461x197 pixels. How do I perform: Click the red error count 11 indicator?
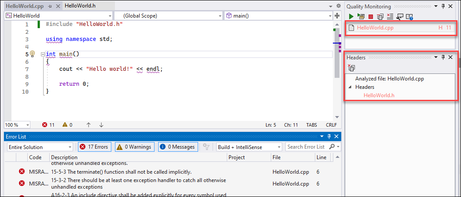[48, 125]
